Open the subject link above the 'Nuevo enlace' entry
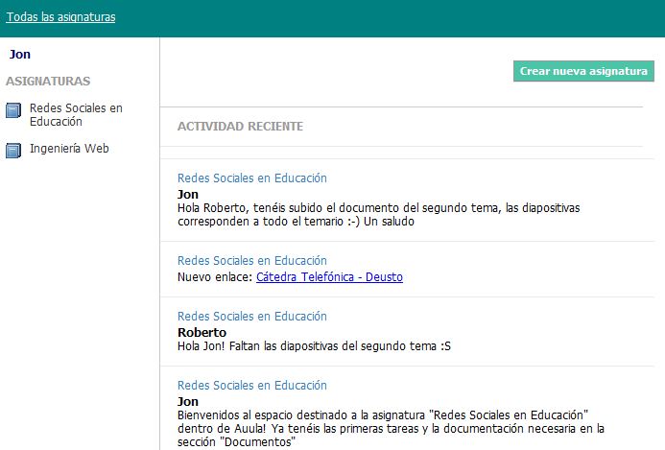The image size is (665, 450). (x=252, y=260)
